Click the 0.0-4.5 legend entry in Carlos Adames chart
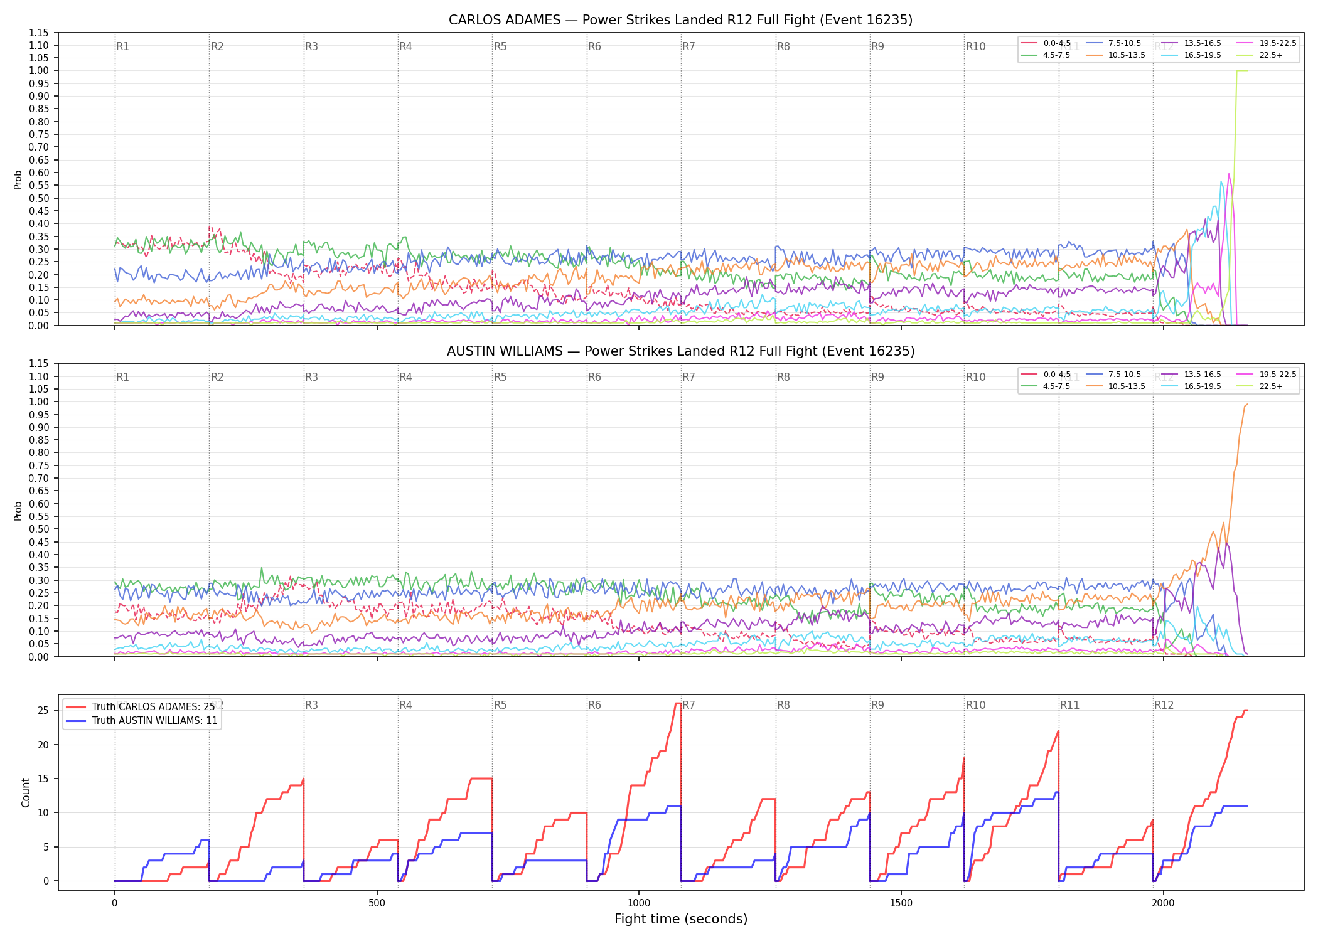Viewport: 1318px width, 941px height. pos(1046,43)
